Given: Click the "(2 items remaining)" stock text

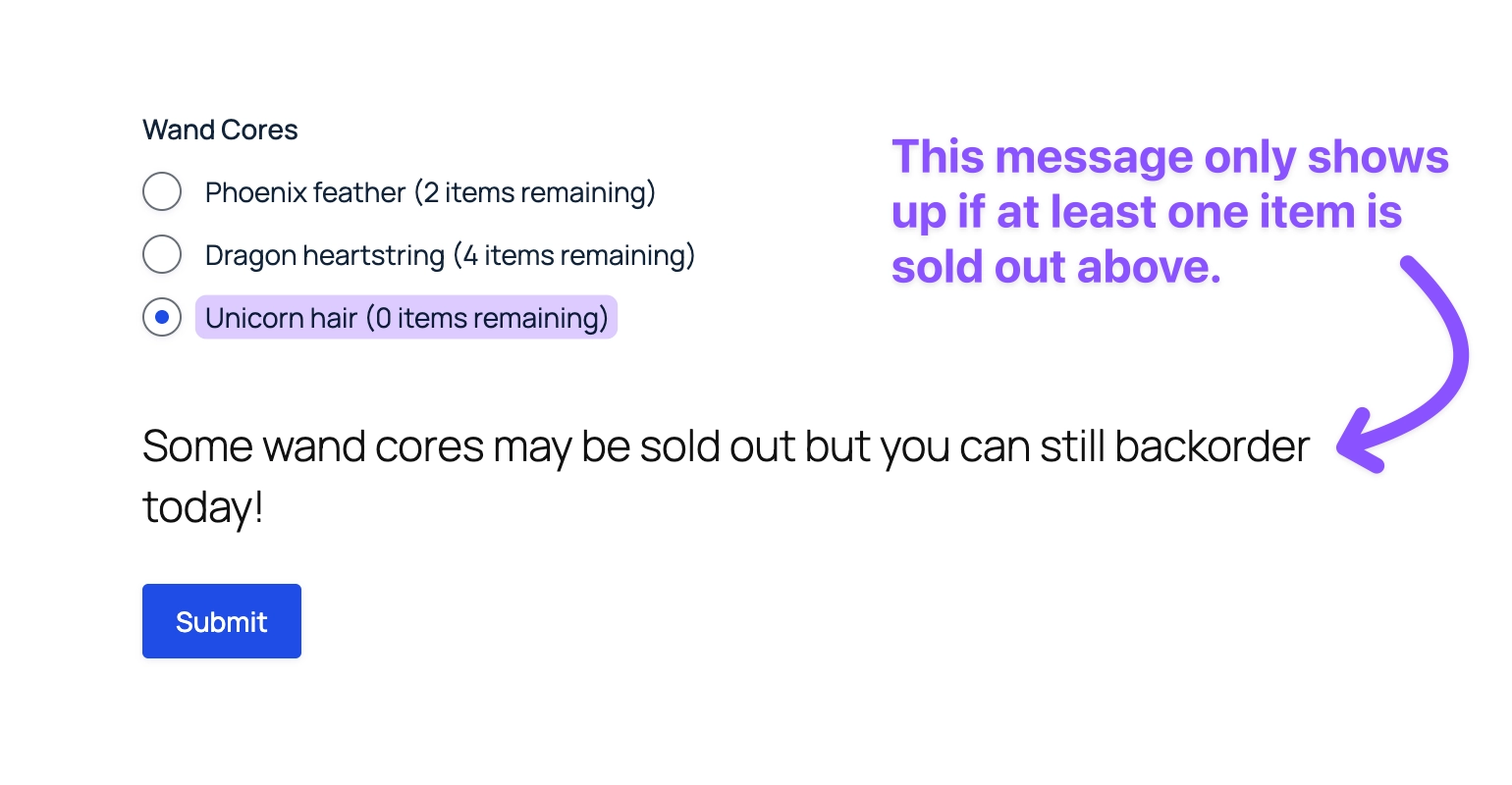Looking at the screenshot, I should [x=534, y=192].
